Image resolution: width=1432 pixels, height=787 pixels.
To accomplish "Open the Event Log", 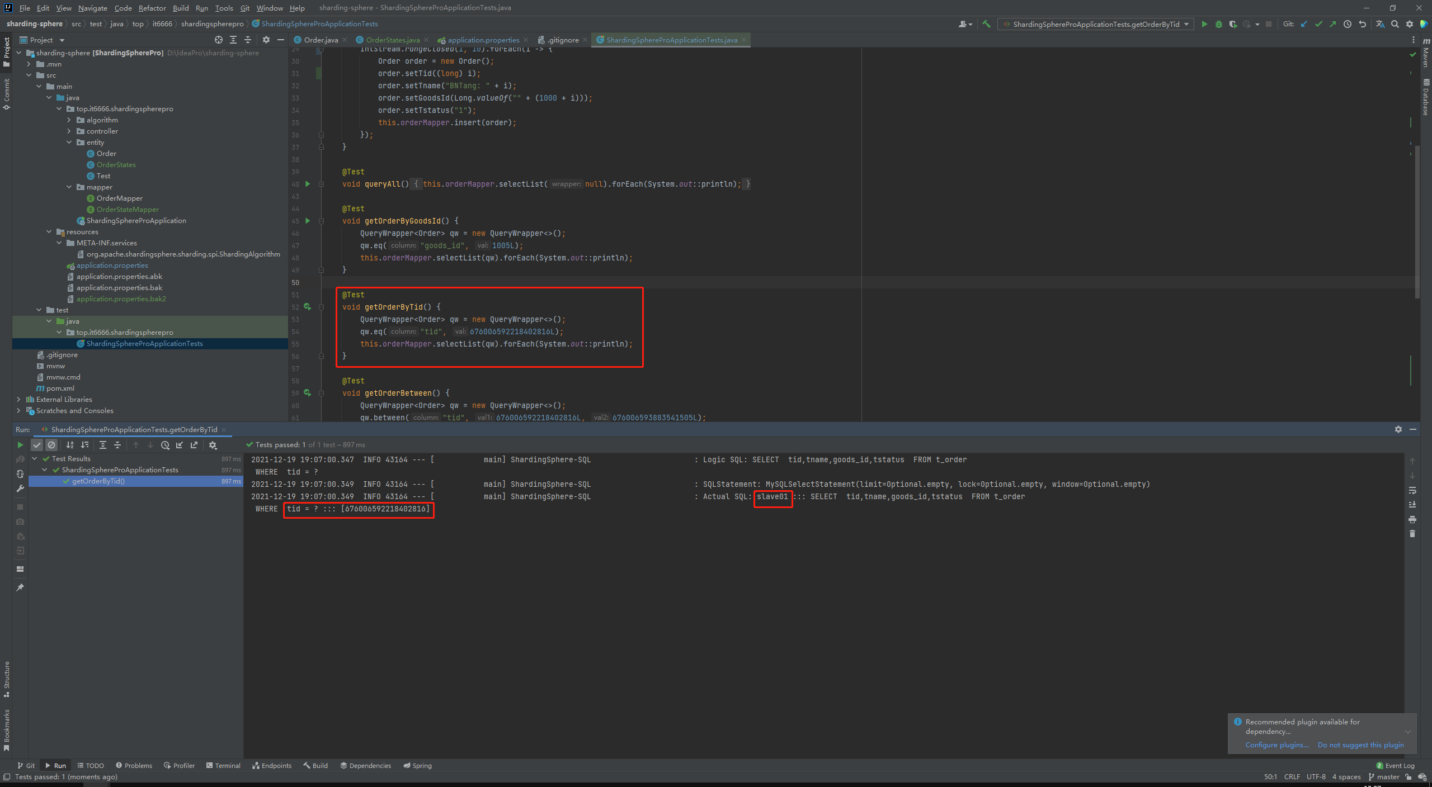I will pyautogui.click(x=1395, y=766).
